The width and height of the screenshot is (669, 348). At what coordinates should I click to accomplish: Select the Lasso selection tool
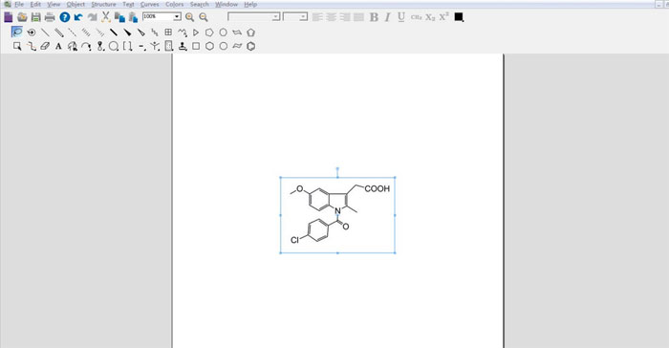pyautogui.click(x=17, y=32)
